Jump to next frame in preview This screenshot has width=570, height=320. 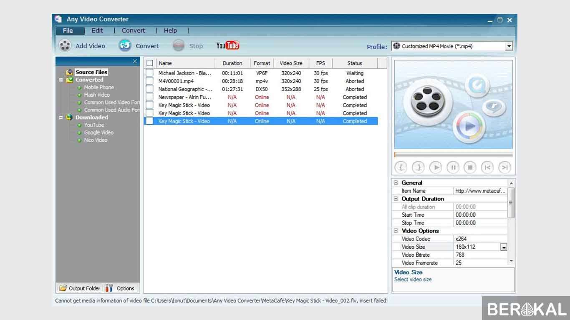505,167
